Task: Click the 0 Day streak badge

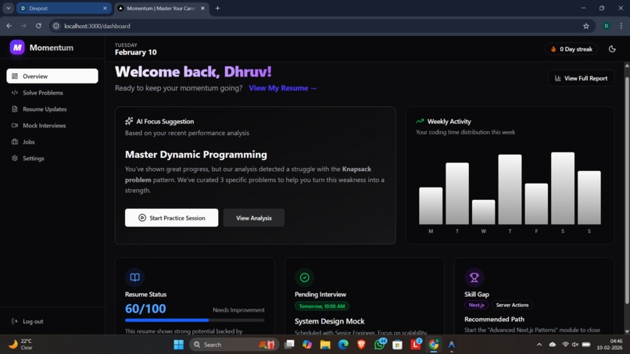Action: click(571, 49)
